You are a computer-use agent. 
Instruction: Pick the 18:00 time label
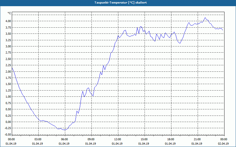171,139
